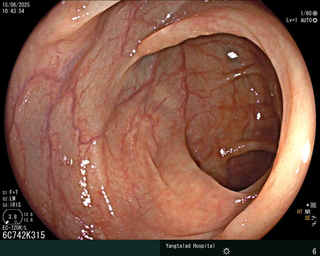
Task: Click the scope tip diagram showing 3.8
Action: (13, 217)
